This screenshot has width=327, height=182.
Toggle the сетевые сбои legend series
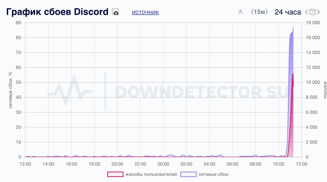pos(213,174)
